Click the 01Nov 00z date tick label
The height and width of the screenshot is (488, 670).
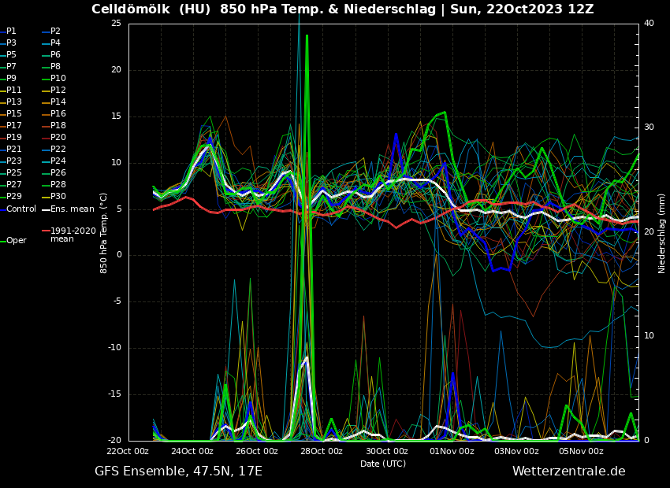(x=452, y=452)
